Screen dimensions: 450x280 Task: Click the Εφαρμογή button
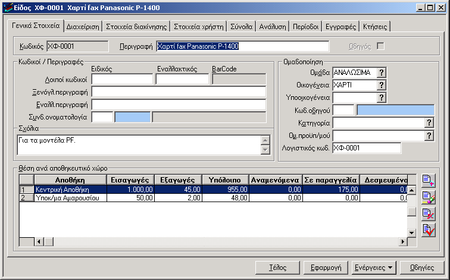click(326, 268)
